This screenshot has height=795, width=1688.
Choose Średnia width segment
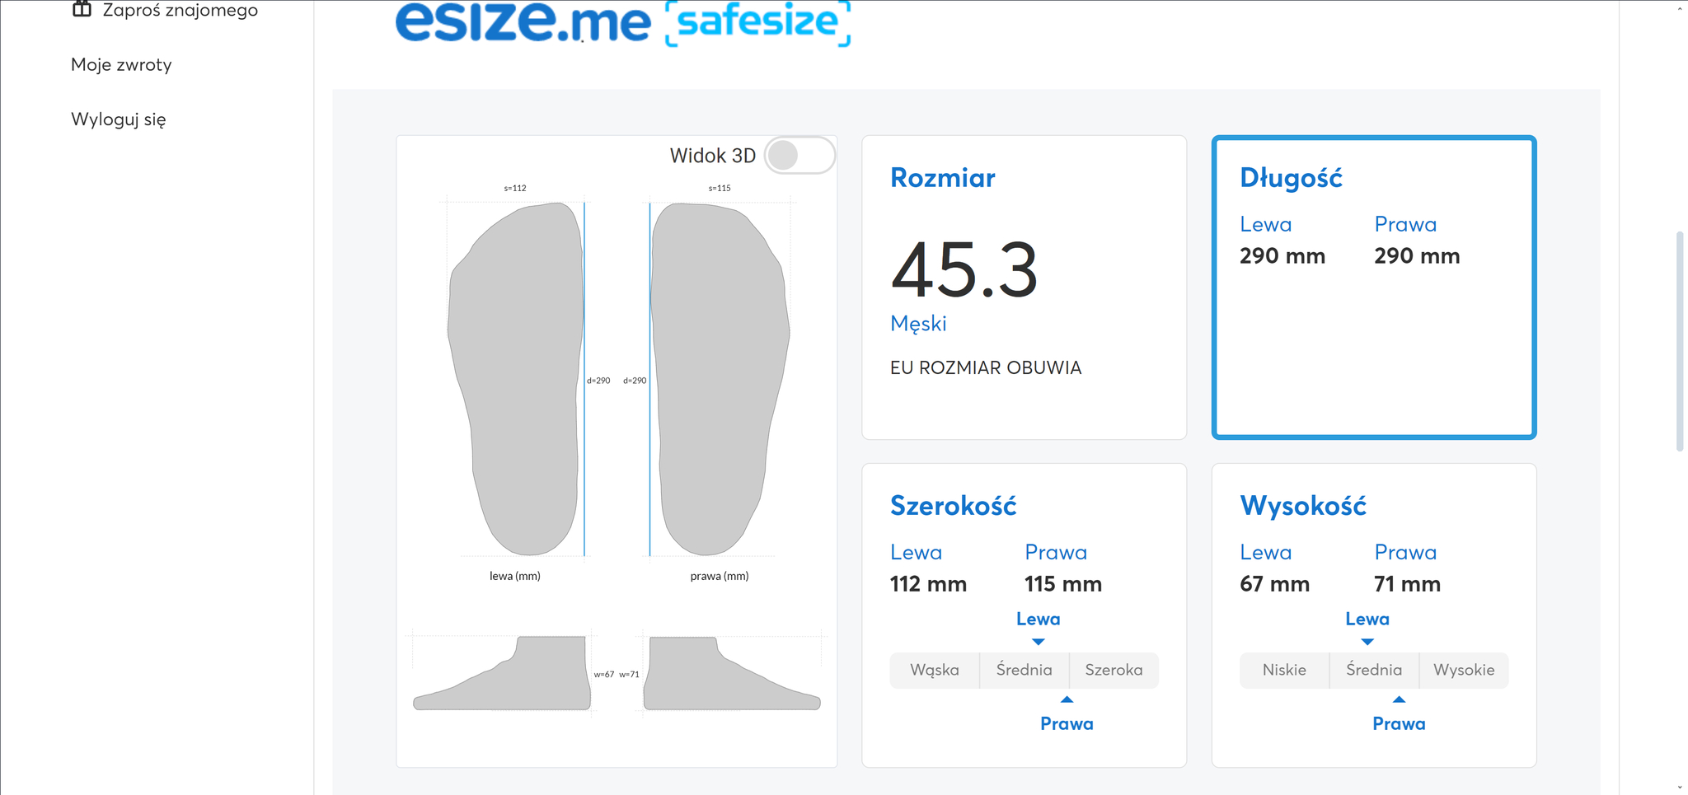click(x=1024, y=670)
